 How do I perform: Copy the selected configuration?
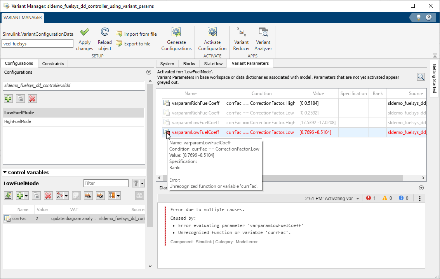pos(20,99)
